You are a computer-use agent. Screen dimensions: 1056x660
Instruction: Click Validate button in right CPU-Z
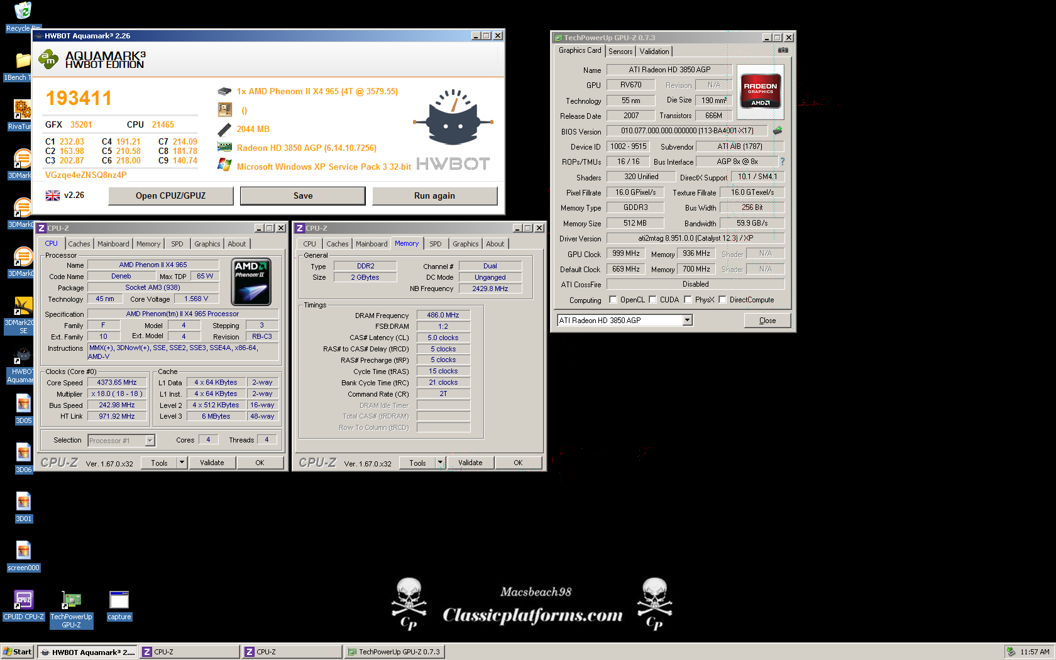470,463
